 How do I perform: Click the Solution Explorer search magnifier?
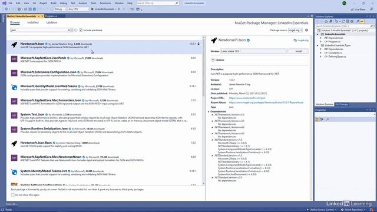click(372, 26)
